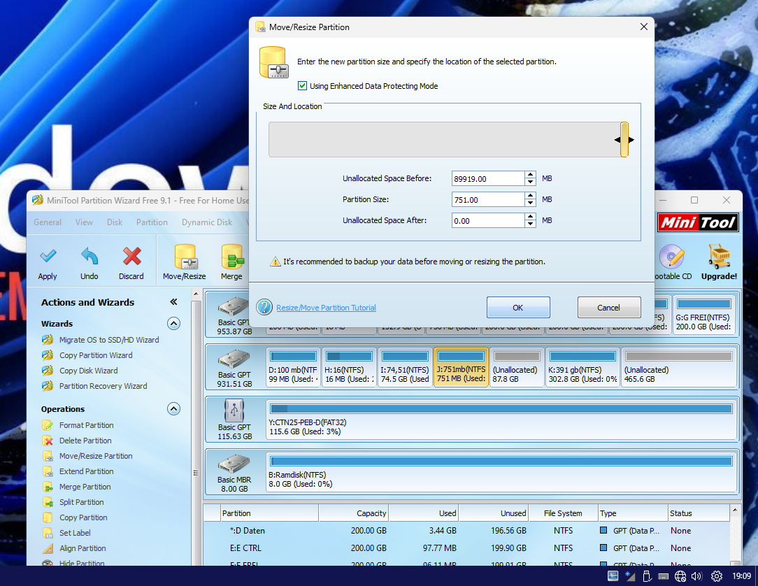Open the General menu
The image size is (758, 586).
point(48,222)
